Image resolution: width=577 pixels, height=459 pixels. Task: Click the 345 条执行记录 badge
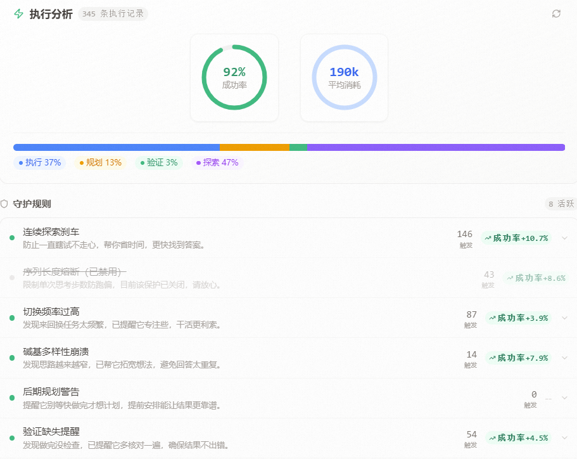113,13
